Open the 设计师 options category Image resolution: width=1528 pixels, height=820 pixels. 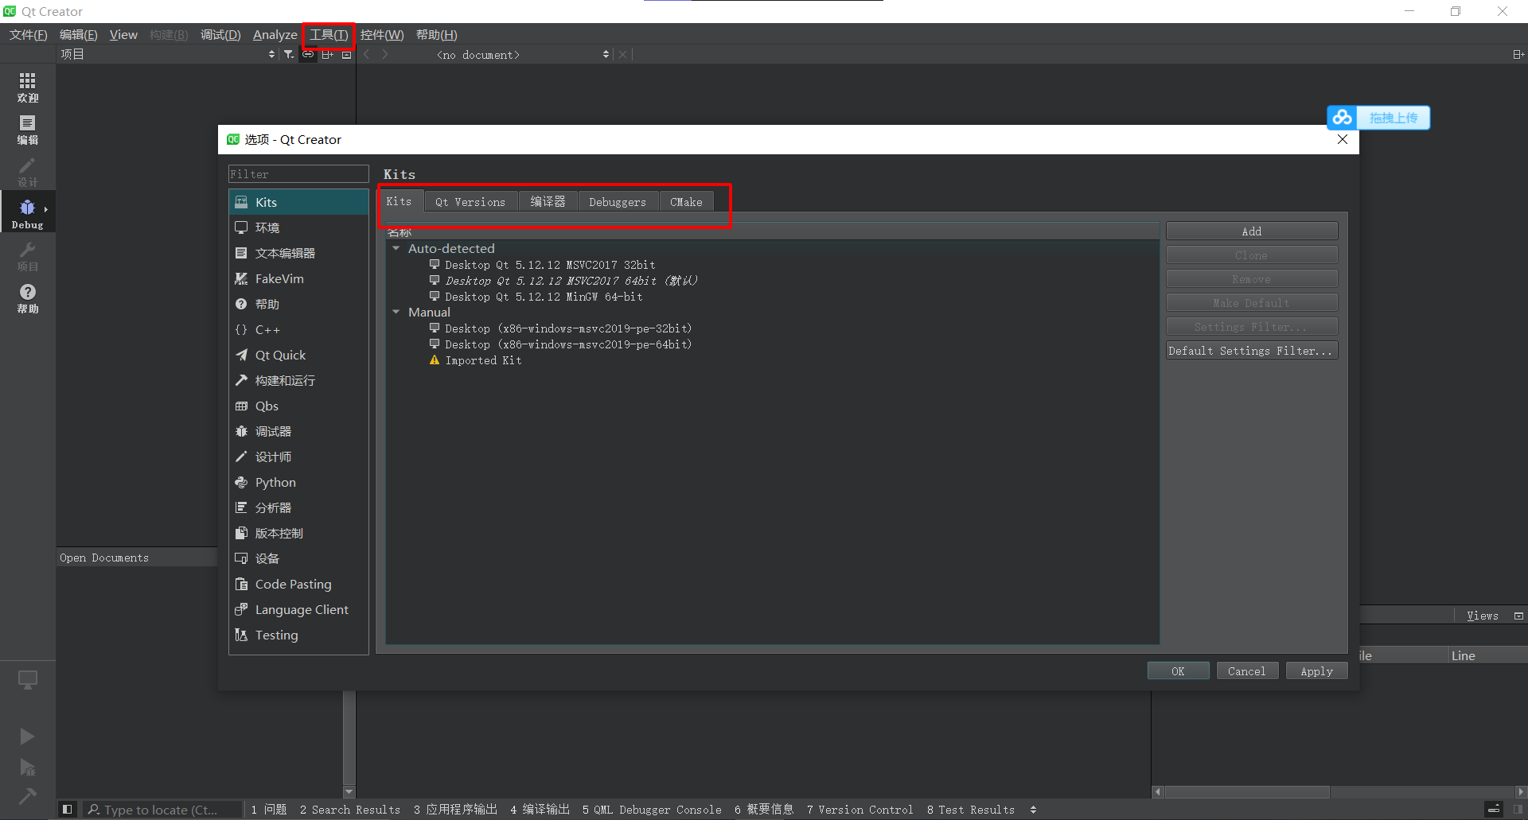(298, 457)
